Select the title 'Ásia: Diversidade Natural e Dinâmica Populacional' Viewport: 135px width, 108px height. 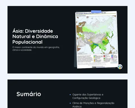click(35, 37)
